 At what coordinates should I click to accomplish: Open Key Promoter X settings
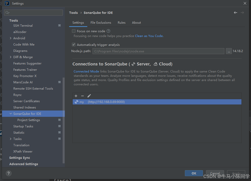pyautogui.click(x=25, y=76)
